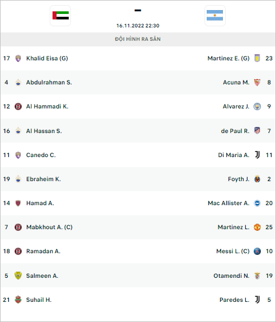Select player Foyth J.
This screenshot has width=276, height=322.
pos(239,179)
